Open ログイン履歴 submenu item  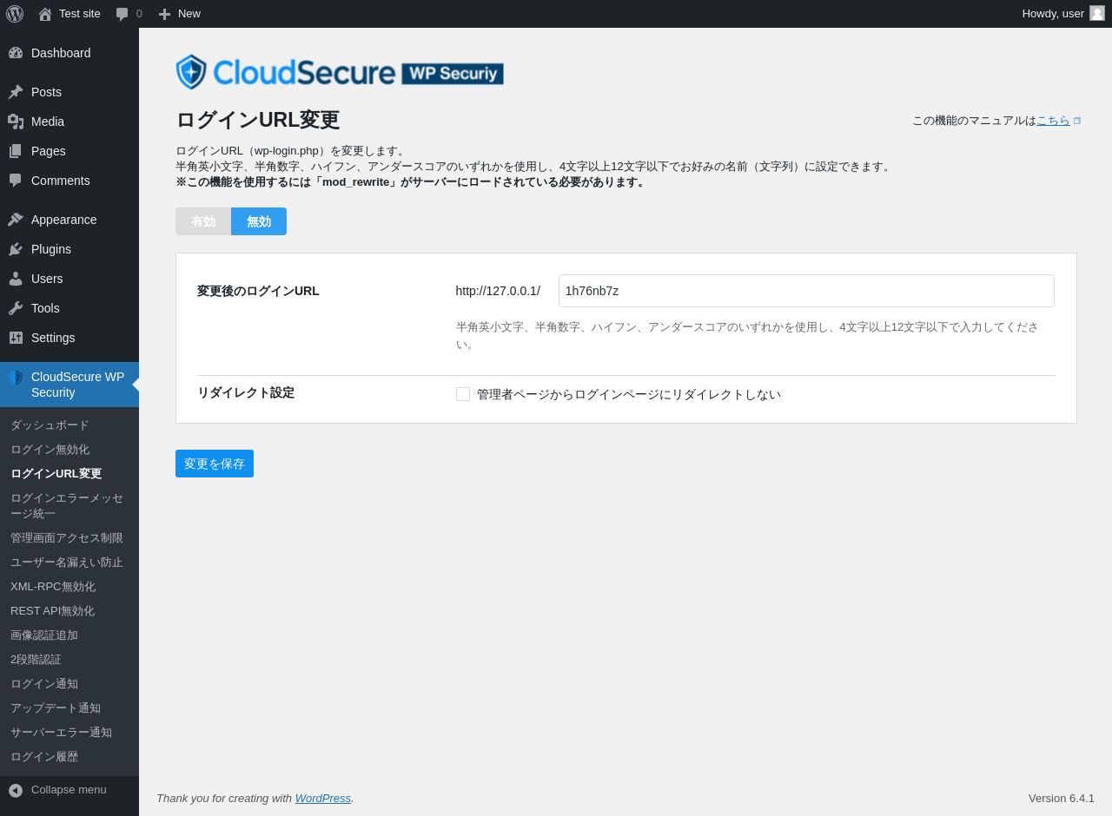(x=69, y=757)
